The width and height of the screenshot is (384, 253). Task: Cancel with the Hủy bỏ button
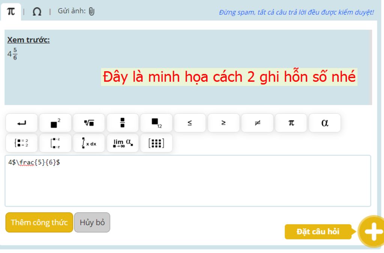point(92,222)
